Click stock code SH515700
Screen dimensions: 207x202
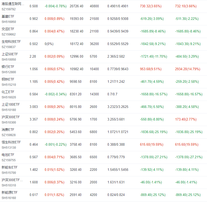pyautogui.click(x=9, y=173)
